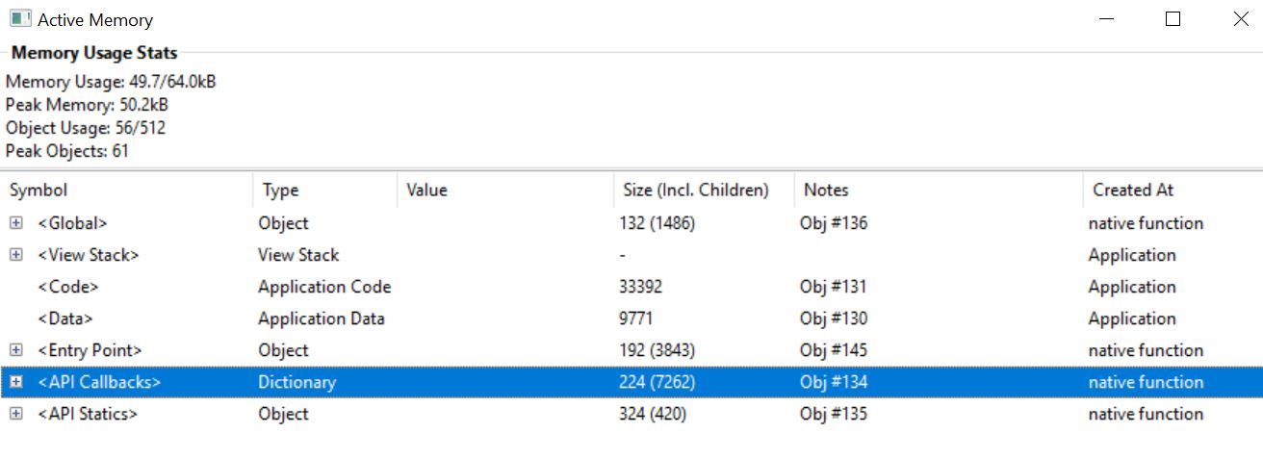This screenshot has height=458, width=1263.
Task: Select the <Code> row
Action: [x=68, y=287]
